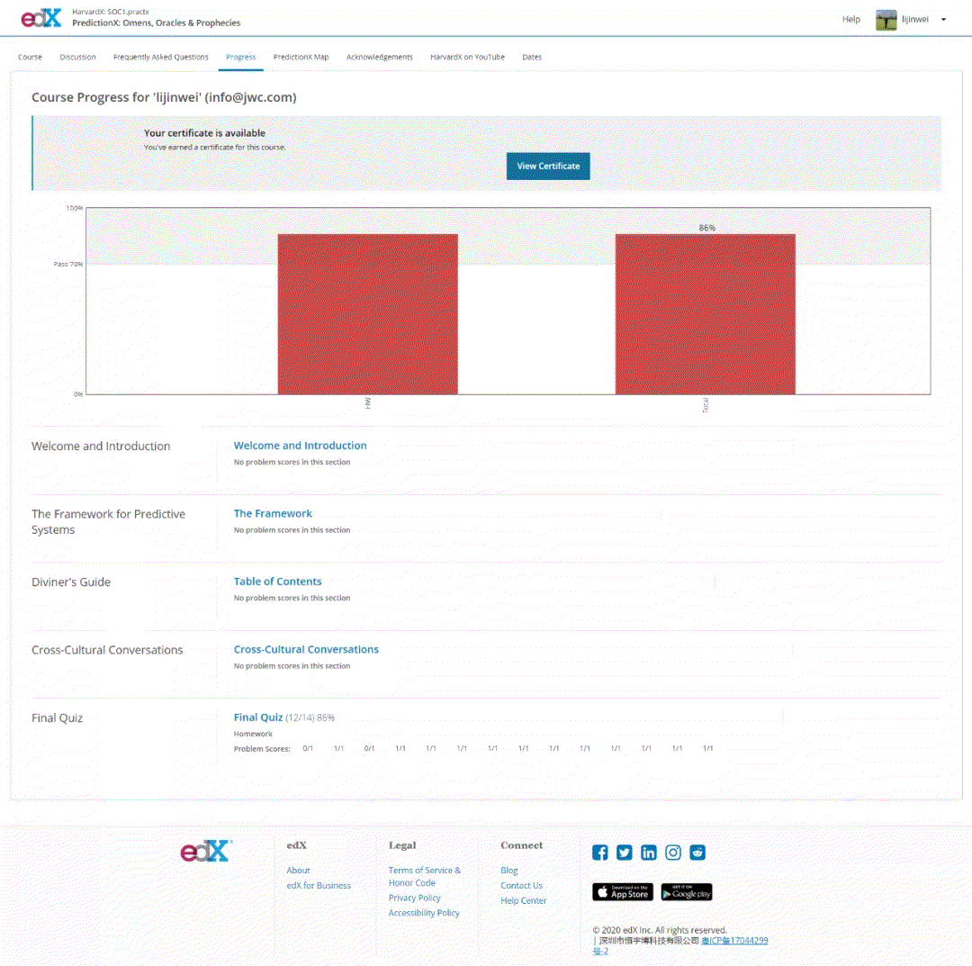Click the Twitter icon in footer
This screenshot has height=966, width=972.
625,853
